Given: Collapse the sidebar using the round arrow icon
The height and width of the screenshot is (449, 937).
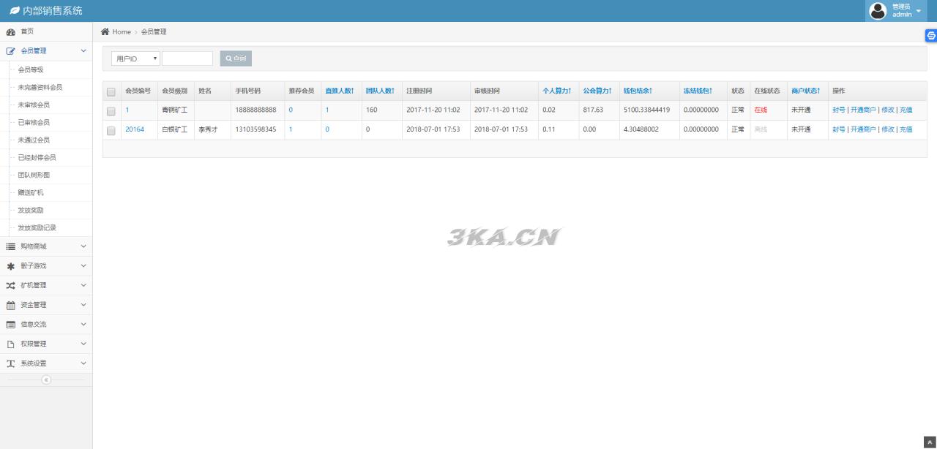Looking at the screenshot, I should (x=46, y=380).
